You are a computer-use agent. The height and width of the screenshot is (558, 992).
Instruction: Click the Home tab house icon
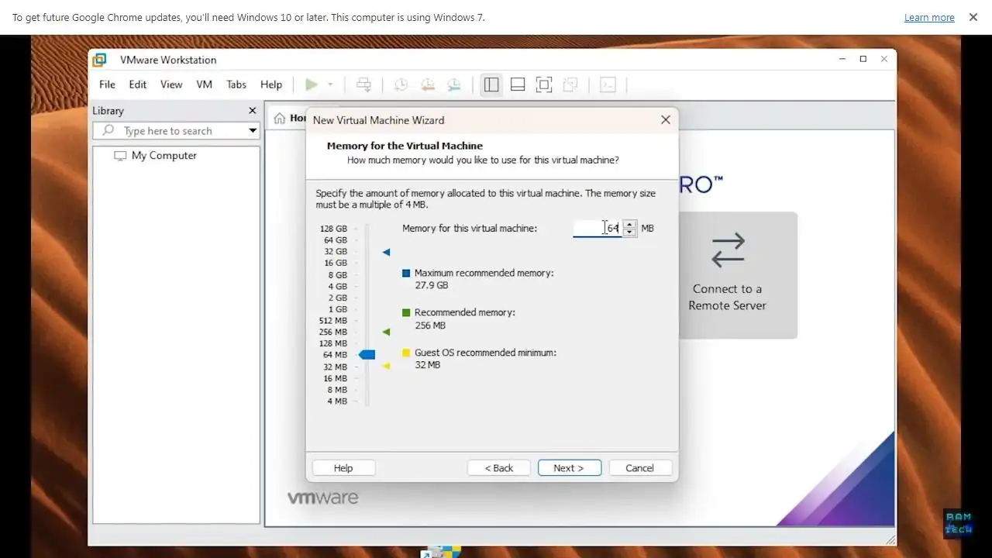click(x=280, y=118)
